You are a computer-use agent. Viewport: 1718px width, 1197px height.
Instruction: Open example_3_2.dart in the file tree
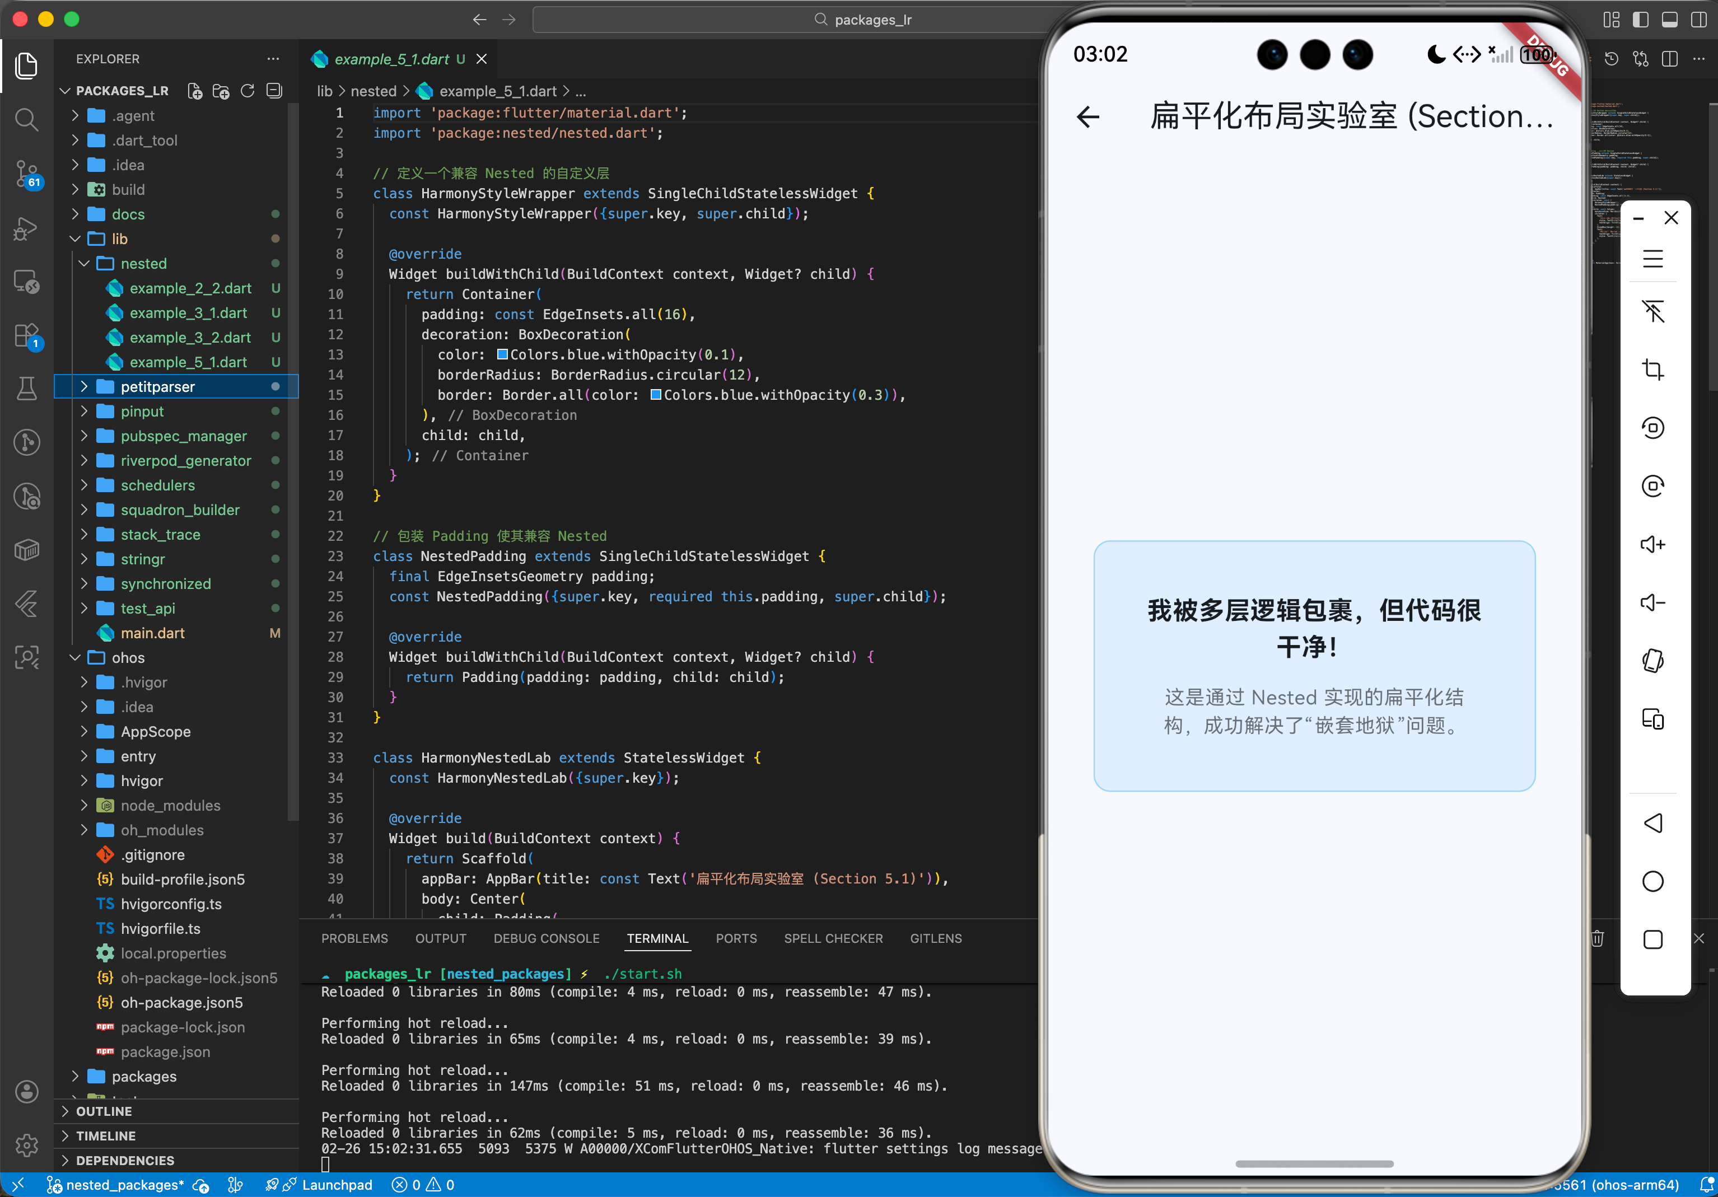pos(176,338)
